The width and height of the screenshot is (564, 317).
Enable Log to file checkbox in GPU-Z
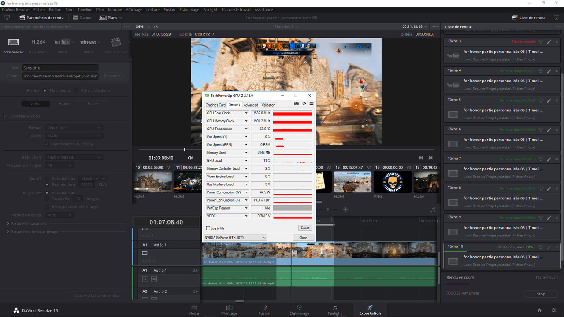tap(208, 228)
